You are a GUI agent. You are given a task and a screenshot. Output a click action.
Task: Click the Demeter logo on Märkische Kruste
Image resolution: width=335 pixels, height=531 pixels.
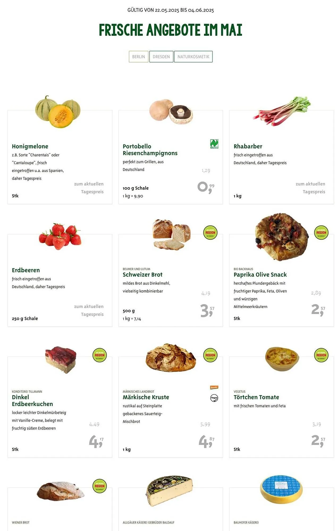pyautogui.click(x=214, y=387)
